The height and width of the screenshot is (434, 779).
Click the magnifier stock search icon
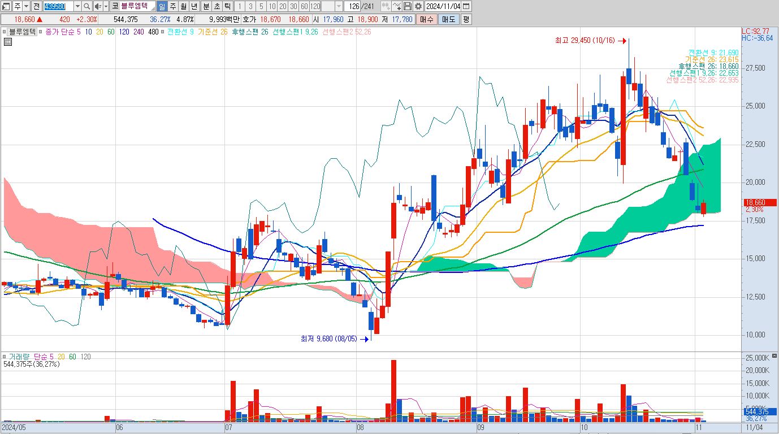coord(86,6)
